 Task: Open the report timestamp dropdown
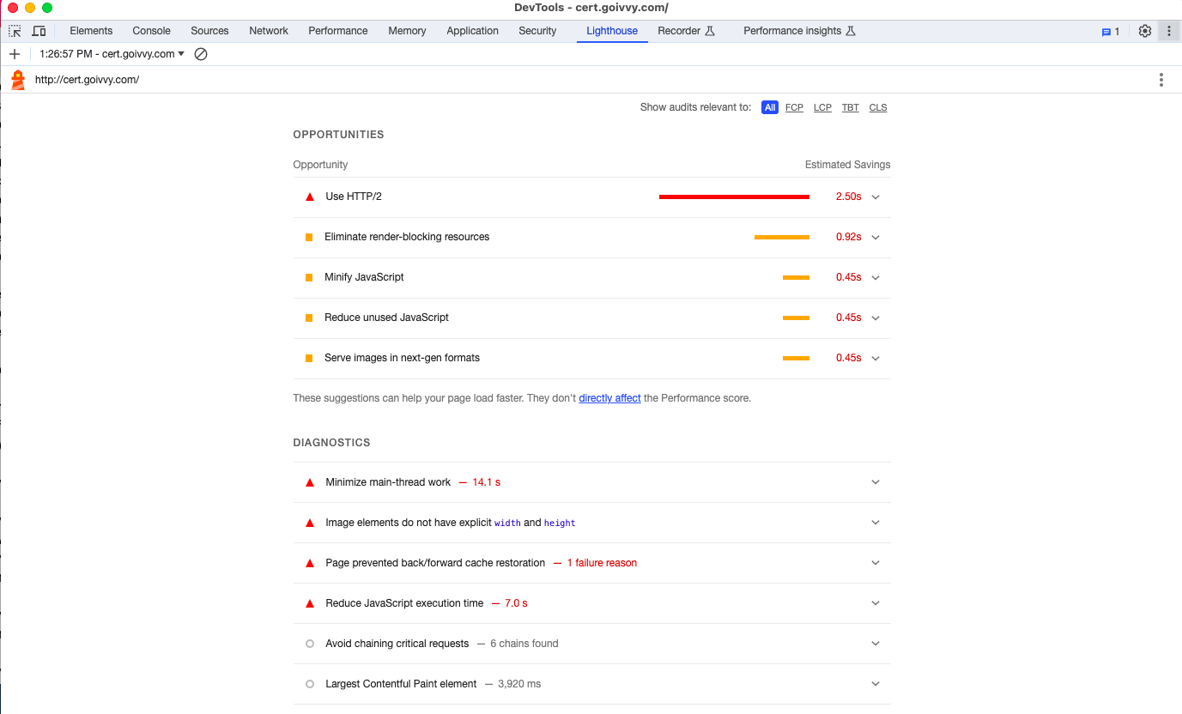(x=112, y=54)
